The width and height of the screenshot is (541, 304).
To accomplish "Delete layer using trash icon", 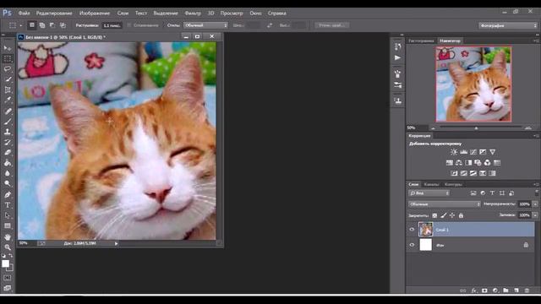I will click(527, 290).
